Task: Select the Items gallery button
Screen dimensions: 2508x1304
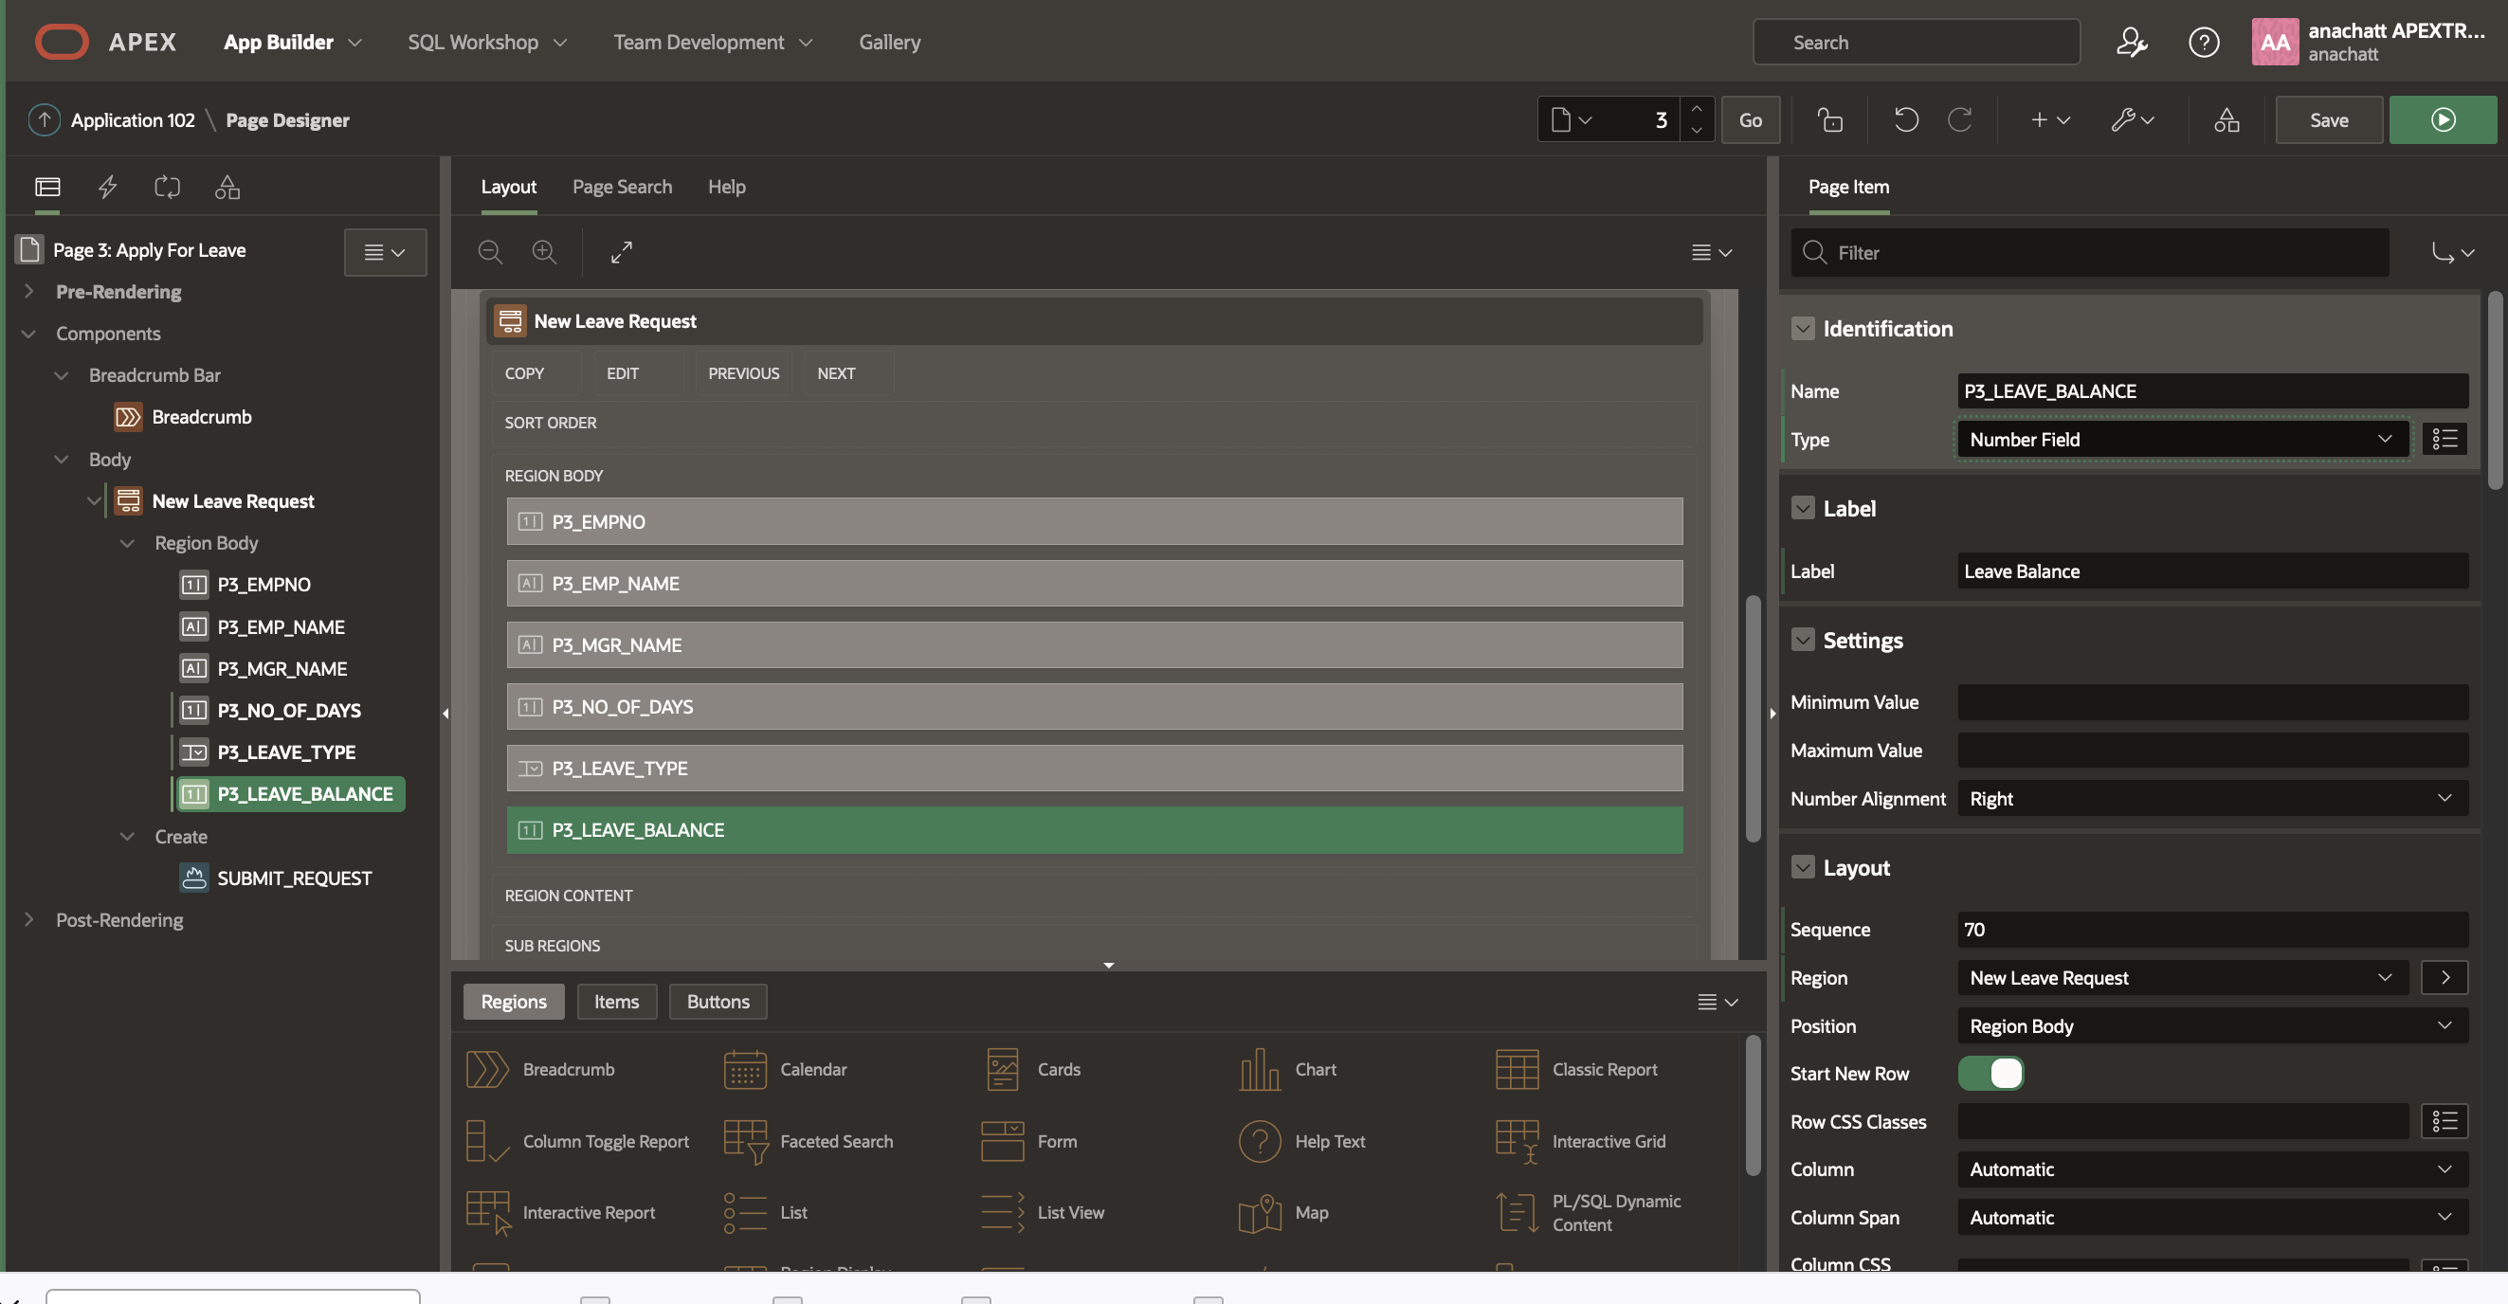Action: coord(616,1002)
